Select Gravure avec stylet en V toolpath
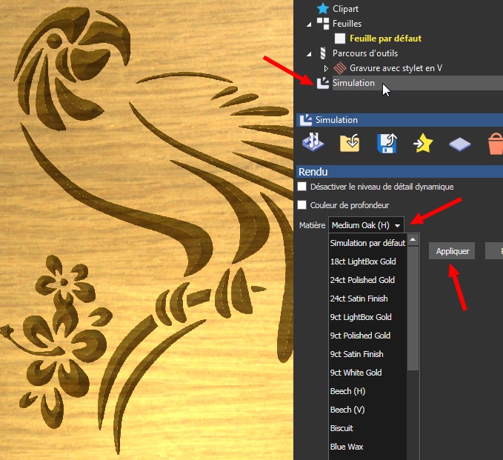This screenshot has height=460, width=503. click(x=396, y=68)
